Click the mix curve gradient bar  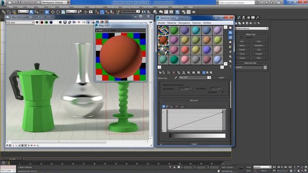point(197,136)
